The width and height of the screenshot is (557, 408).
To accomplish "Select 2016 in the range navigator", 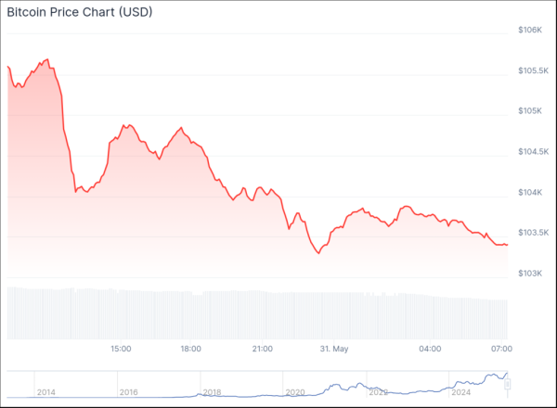I will [128, 392].
